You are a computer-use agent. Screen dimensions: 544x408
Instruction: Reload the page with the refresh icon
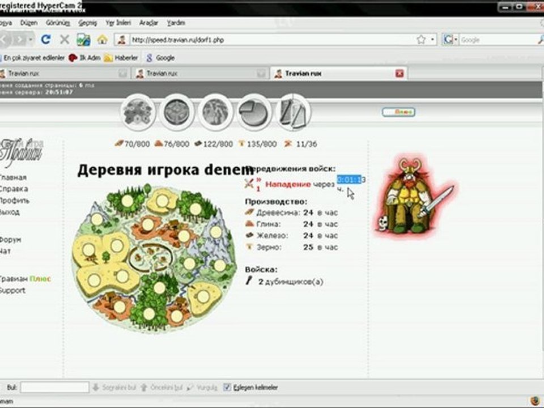click(x=46, y=39)
